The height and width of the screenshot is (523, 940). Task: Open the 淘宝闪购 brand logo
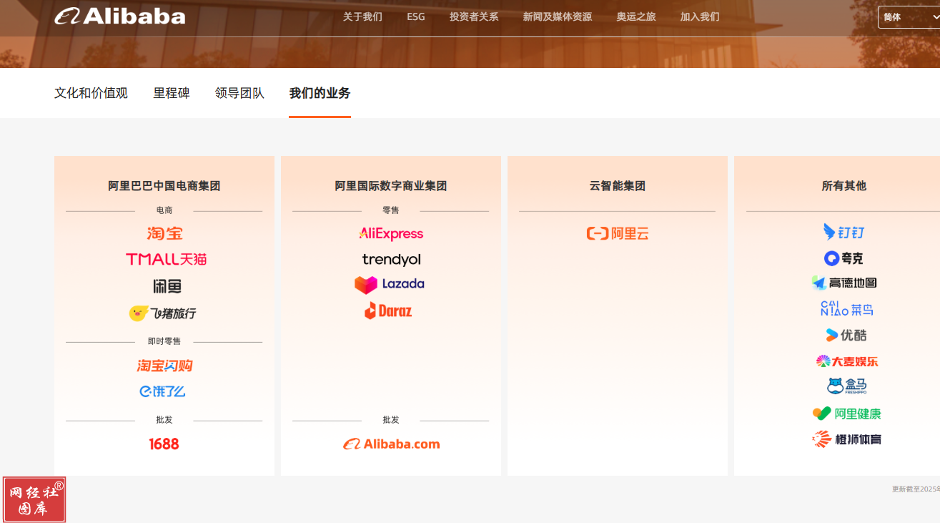[164, 366]
